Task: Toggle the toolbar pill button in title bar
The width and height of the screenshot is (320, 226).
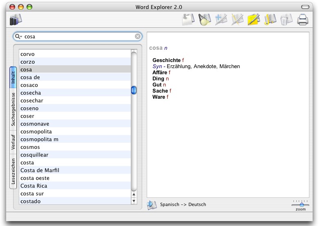Action: [305, 7]
